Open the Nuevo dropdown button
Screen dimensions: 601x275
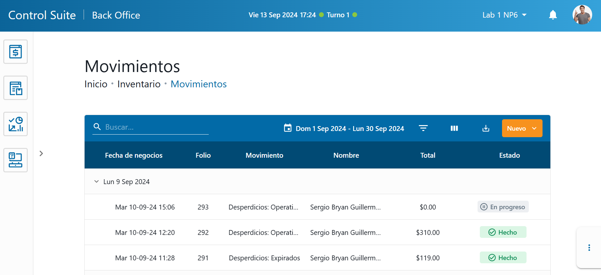click(x=522, y=128)
